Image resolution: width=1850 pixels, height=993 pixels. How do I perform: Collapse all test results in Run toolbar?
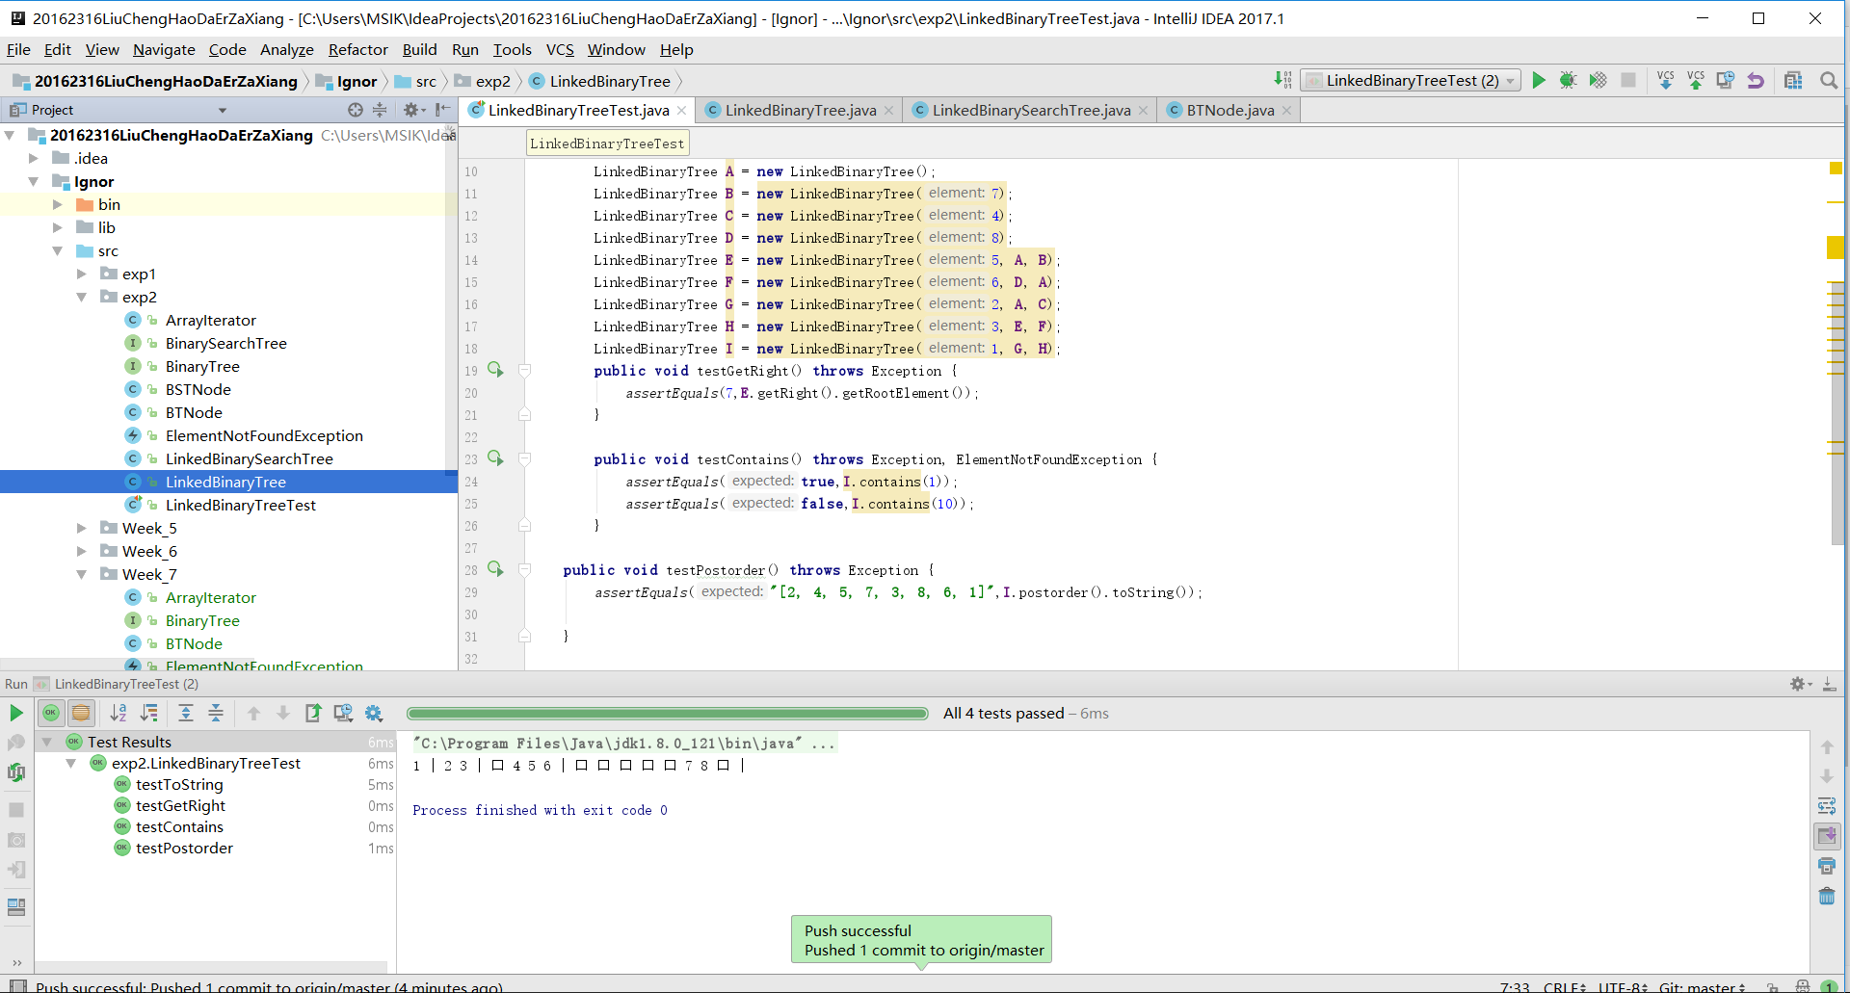point(216,713)
